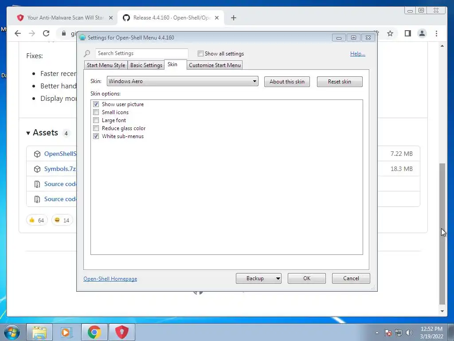
Task: Enable the Show all settings checkbox
Action: coord(200,54)
